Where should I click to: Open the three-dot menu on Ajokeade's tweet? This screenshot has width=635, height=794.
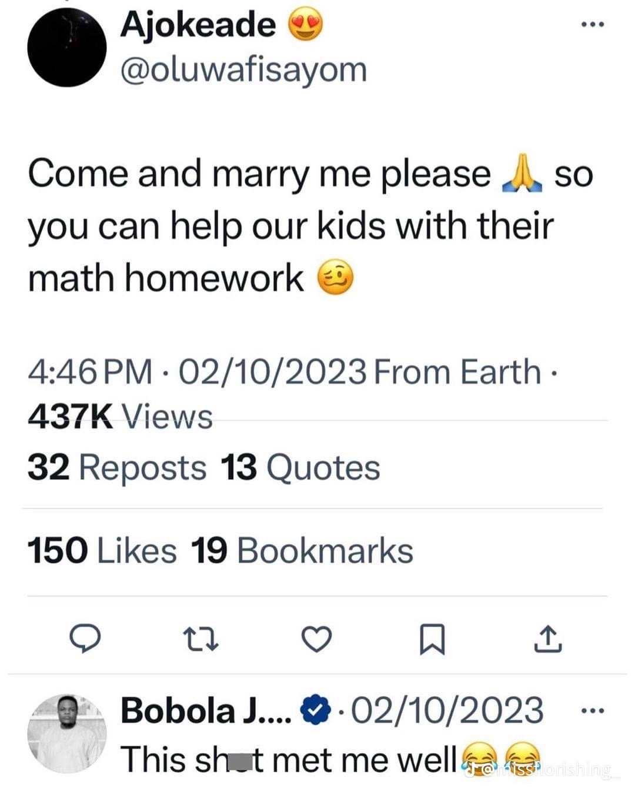[x=592, y=25]
